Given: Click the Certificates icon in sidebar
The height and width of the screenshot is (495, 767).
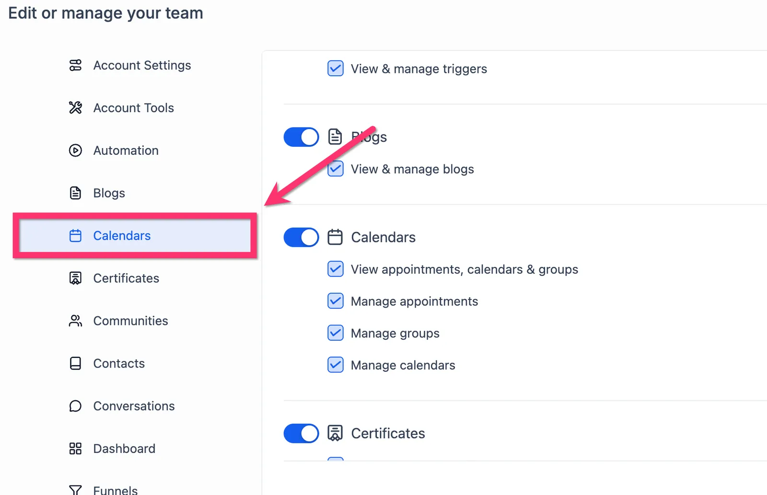Looking at the screenshot, I should point(75,278).
